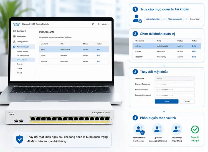
Task: Click Edit for readonly in step 2 table
Action: pos(194,57)
